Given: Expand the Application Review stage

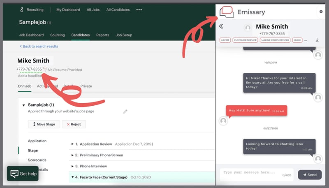Looking at the screenshot, I should pos(73,144).
